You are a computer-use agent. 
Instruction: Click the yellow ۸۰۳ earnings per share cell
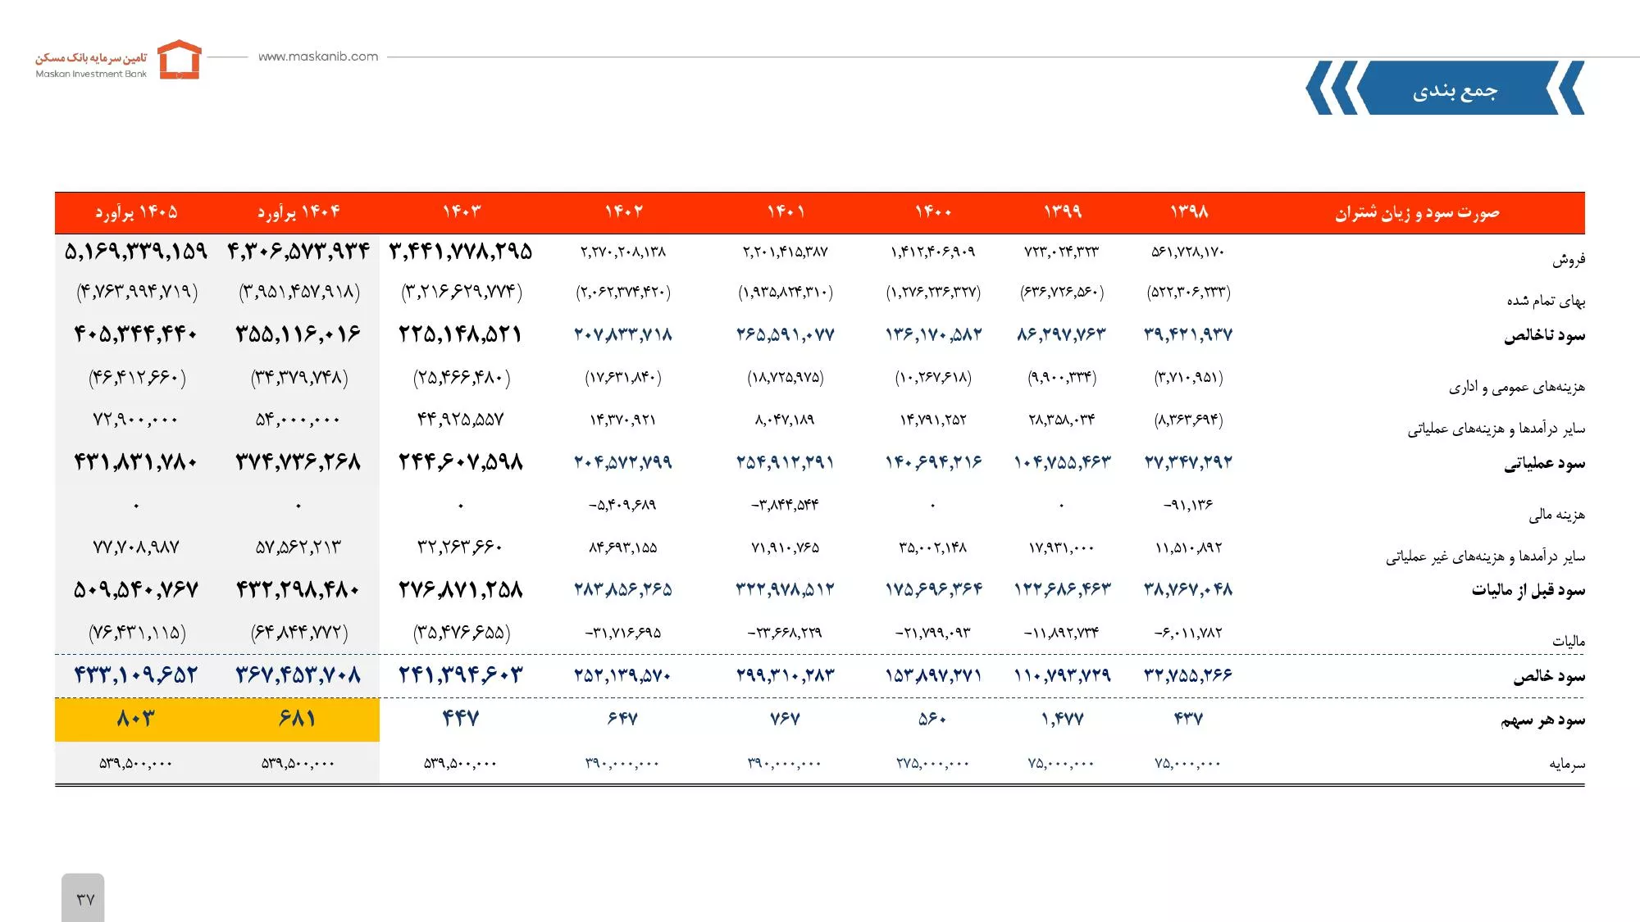click(x=136, y=719)
